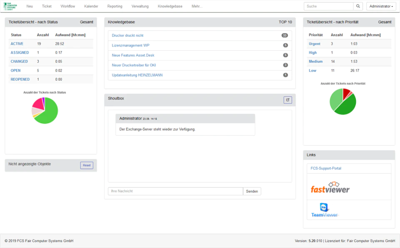The image size is (400, 248).
Task: Click the Priorität column header
Action: 316,35
